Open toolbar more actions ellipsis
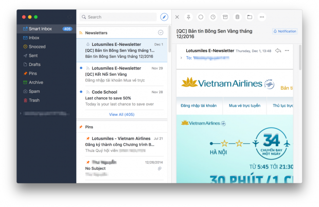This screenshot has height=207, width=319. (x=262, y=17)
